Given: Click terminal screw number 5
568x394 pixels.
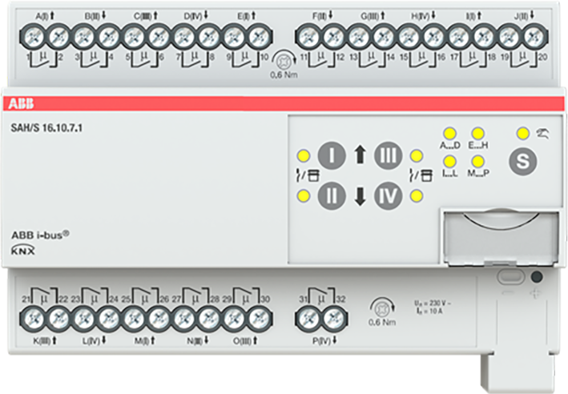Looking at the screenshot, I should tap(135, 37).
